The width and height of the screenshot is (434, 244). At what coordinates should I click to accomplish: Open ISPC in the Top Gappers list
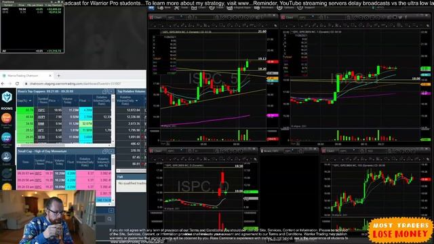coord(41,110)
